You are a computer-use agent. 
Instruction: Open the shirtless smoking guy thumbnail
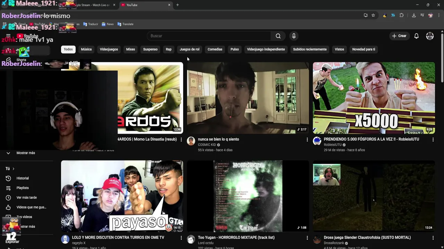(x=248, y=98)
